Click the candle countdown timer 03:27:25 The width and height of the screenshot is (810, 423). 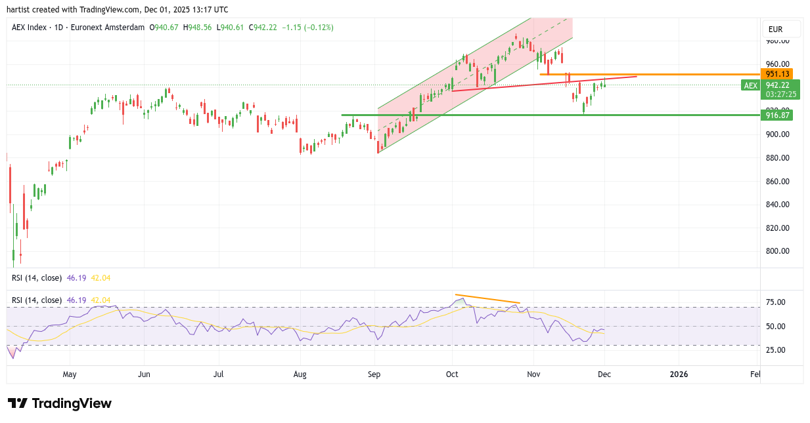(780, 94)
